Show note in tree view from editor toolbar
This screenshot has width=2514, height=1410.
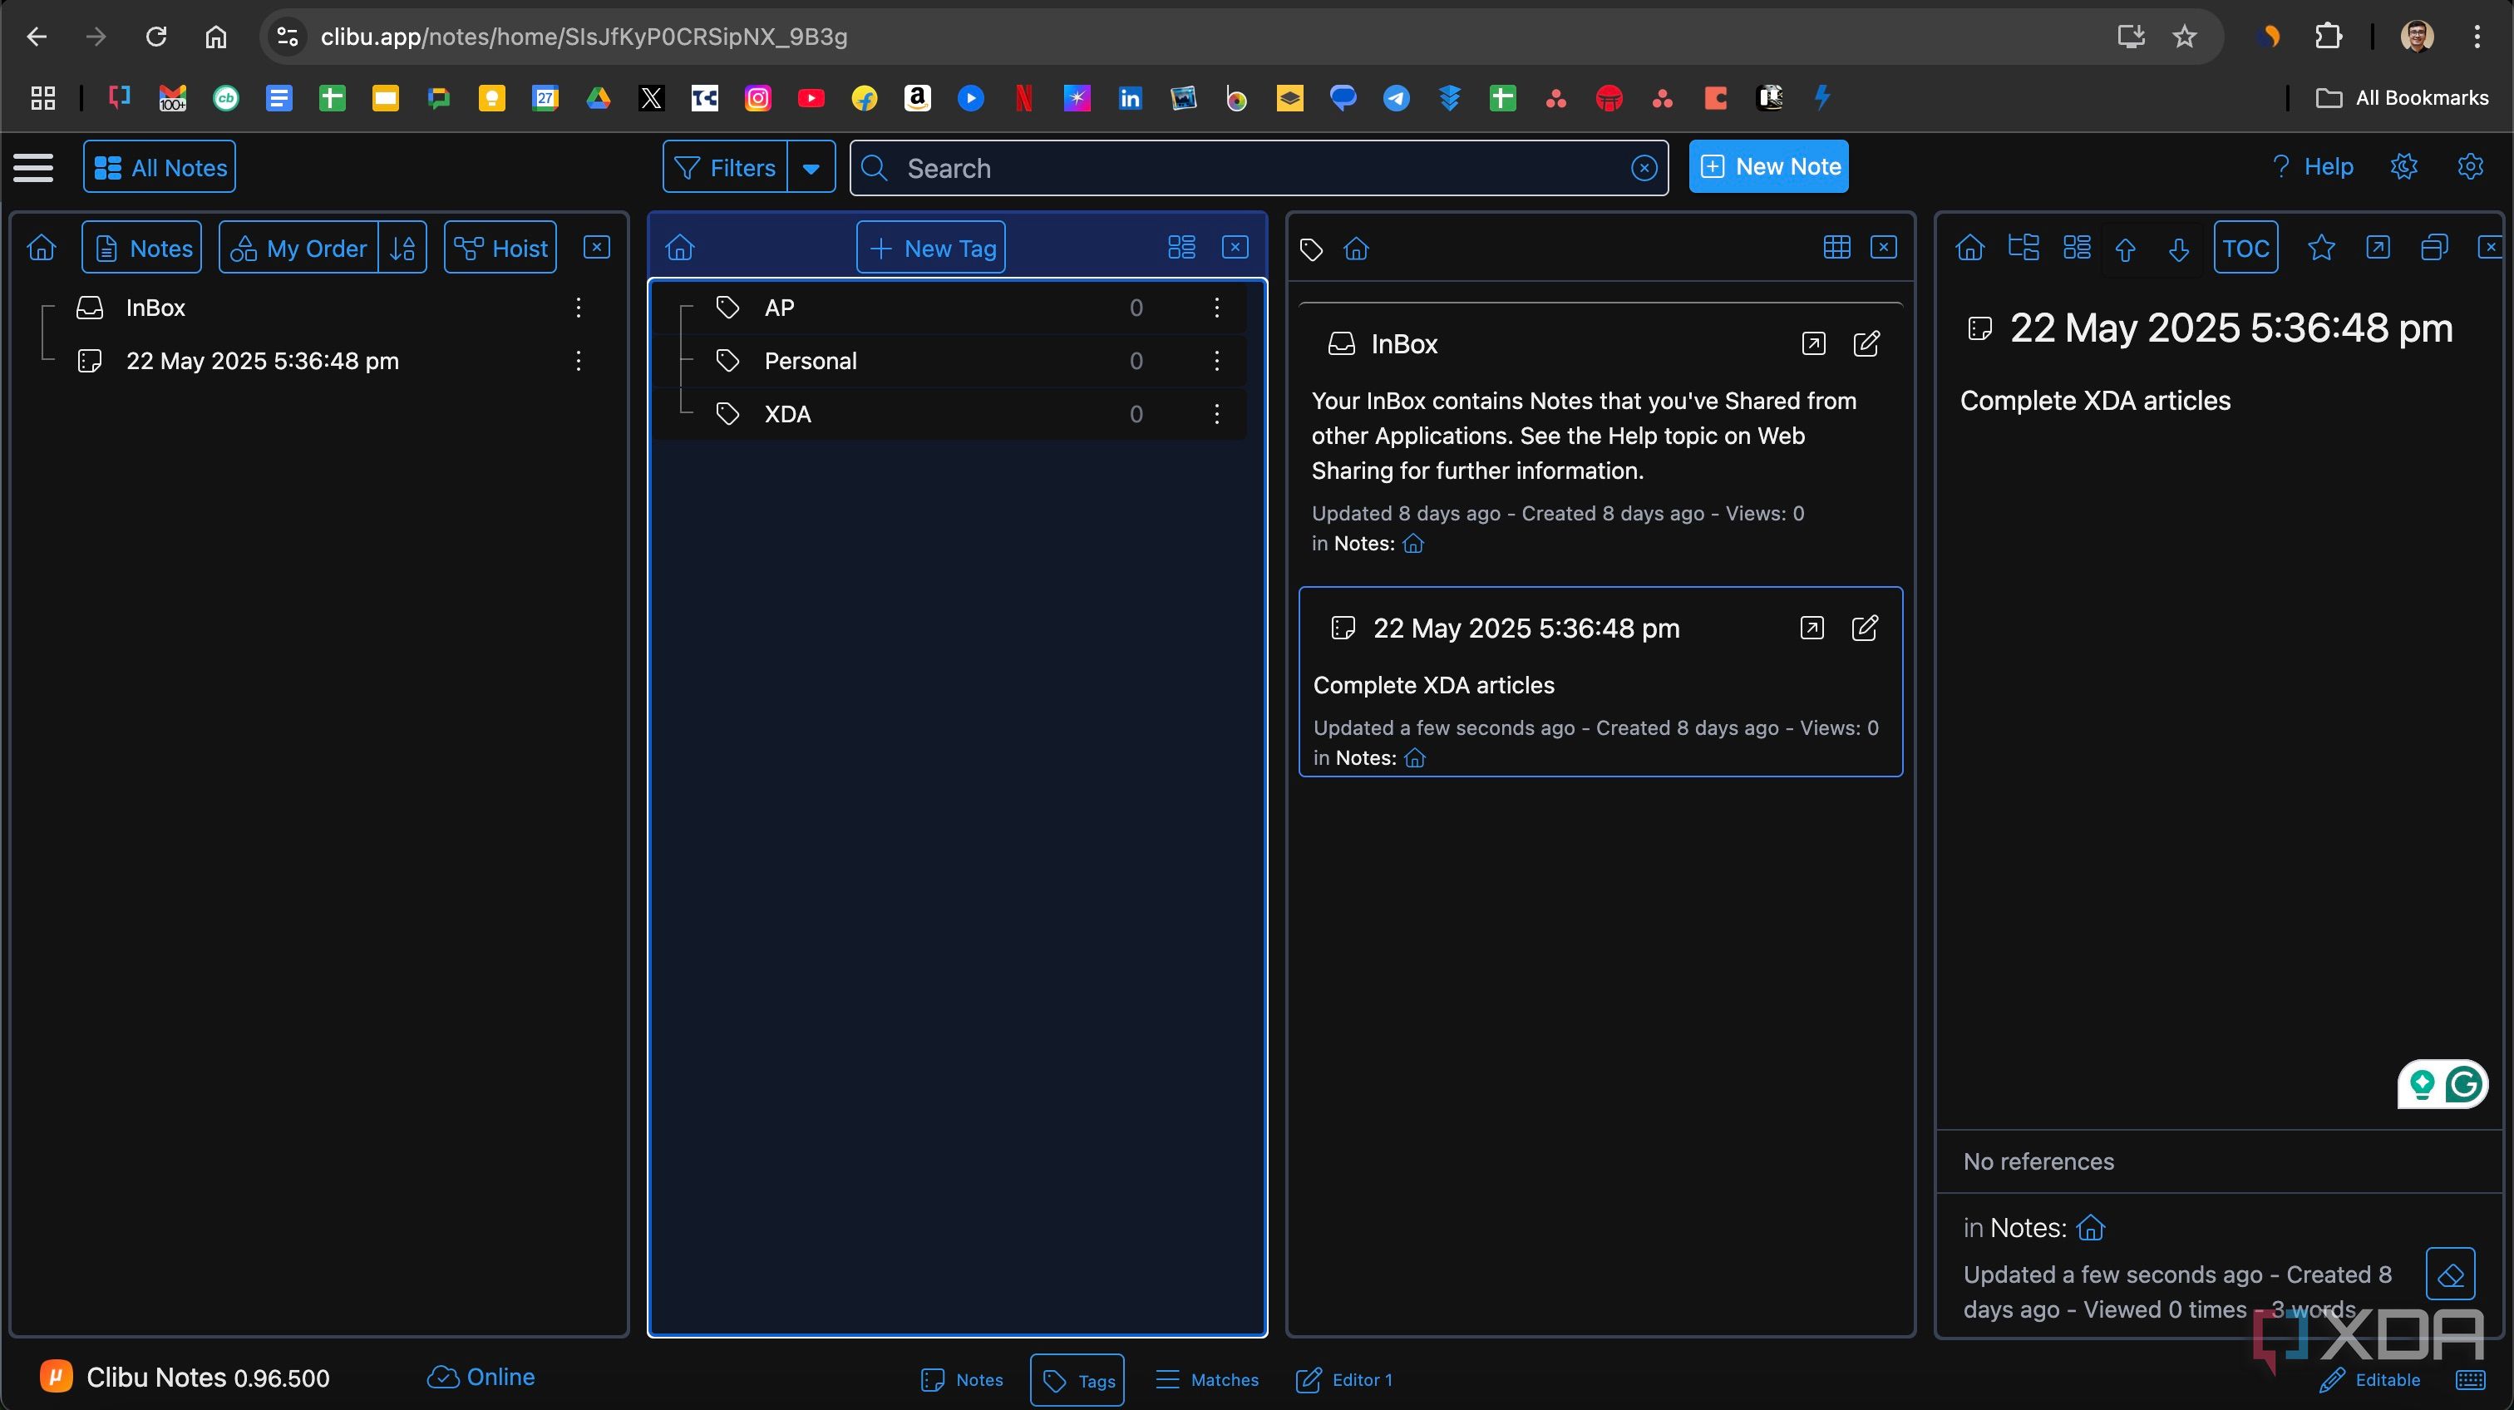(2024, 247)
